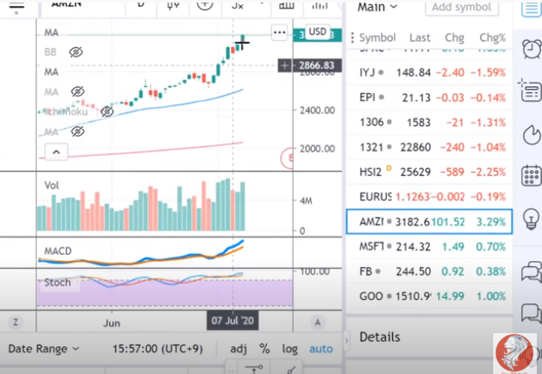Open the Hotlists flame icon
Viewport: 542px width, 374px height.
click(x=532, y=135)
